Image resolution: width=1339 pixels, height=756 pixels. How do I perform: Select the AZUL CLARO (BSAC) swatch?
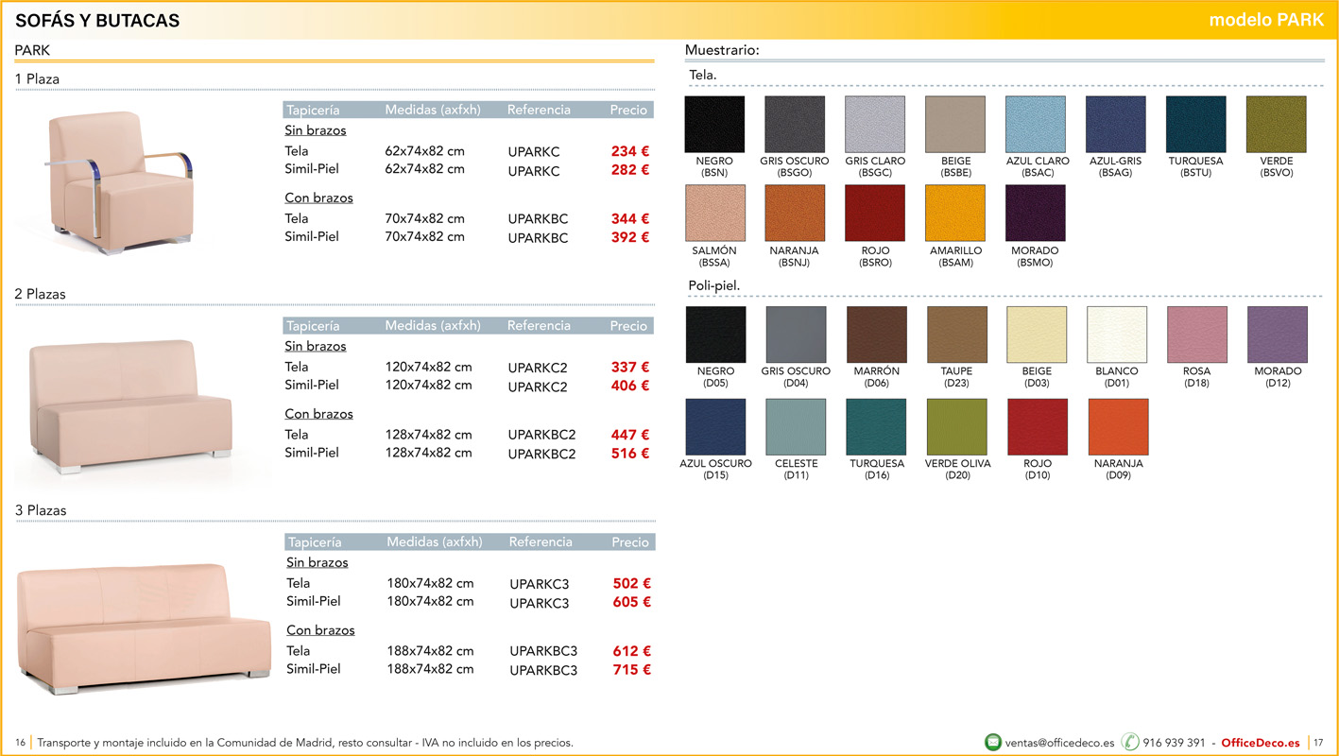1036,125
